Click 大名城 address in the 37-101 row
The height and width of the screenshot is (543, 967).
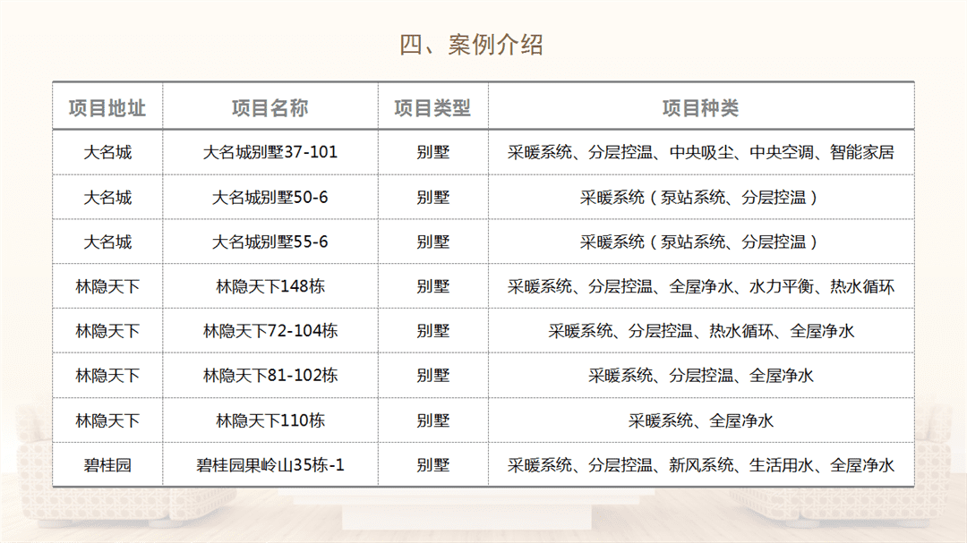click(x=107, y=152)
